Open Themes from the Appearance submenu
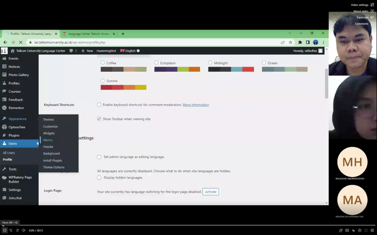Viewport: 377px width, 235px height. click(x=49, y=119)
